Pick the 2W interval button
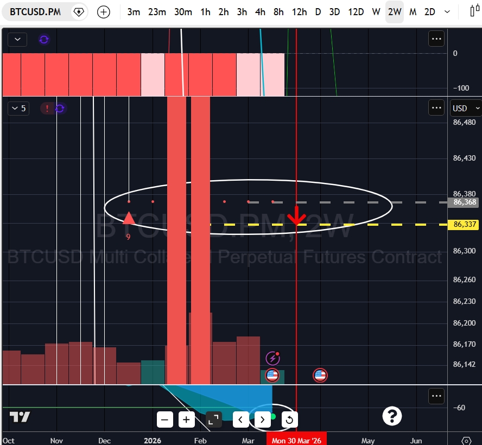Viewport: 482px width, 445px height. pyautogui.click(x=395, y=12)
